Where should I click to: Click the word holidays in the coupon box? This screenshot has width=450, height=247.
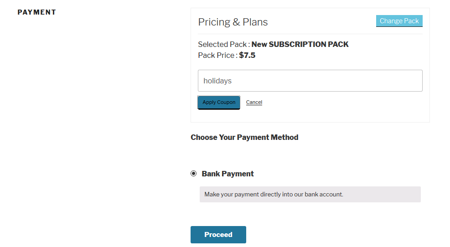217,81
